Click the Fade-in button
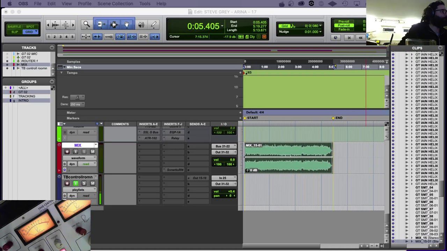447x251 pixels. [344, 30]
